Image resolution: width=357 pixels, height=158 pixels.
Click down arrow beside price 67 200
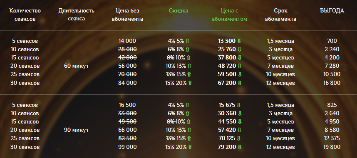240,83
